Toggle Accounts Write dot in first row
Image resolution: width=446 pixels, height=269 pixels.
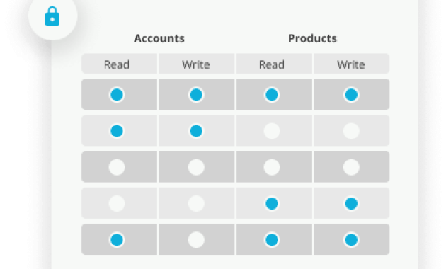coord(196,94)
